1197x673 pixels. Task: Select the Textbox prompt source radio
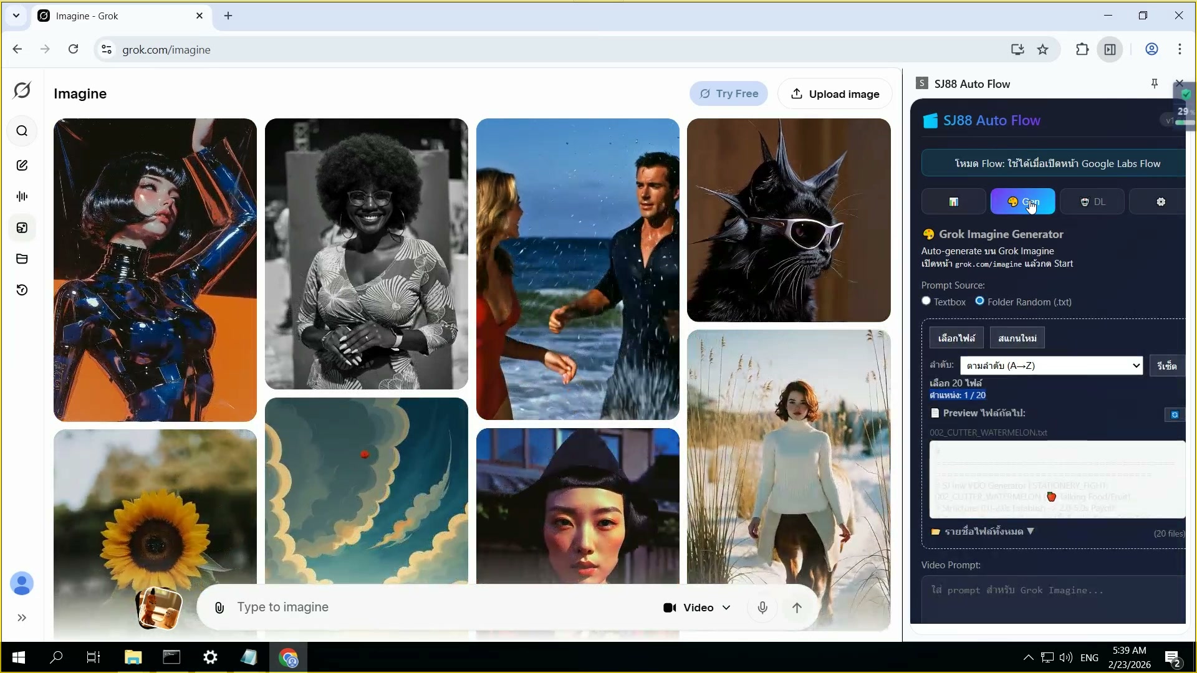click(926, 301)
